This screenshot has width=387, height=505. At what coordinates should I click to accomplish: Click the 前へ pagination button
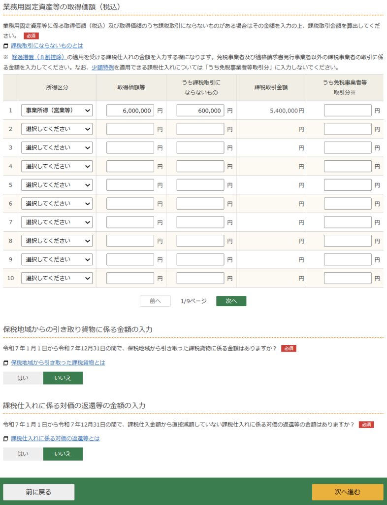155,301
